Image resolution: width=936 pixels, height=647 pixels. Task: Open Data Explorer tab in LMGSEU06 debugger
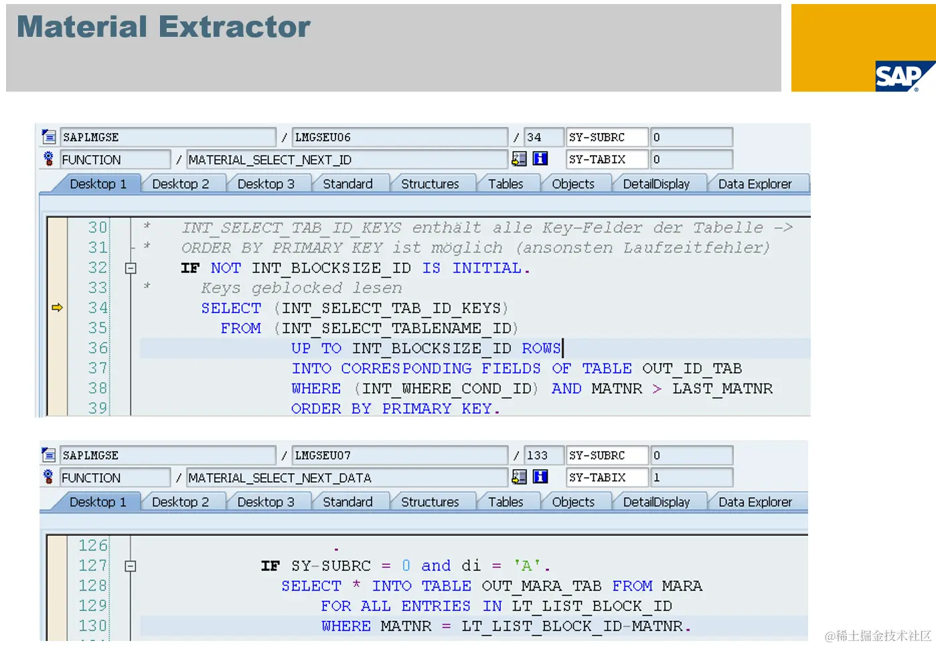point(755,184)
